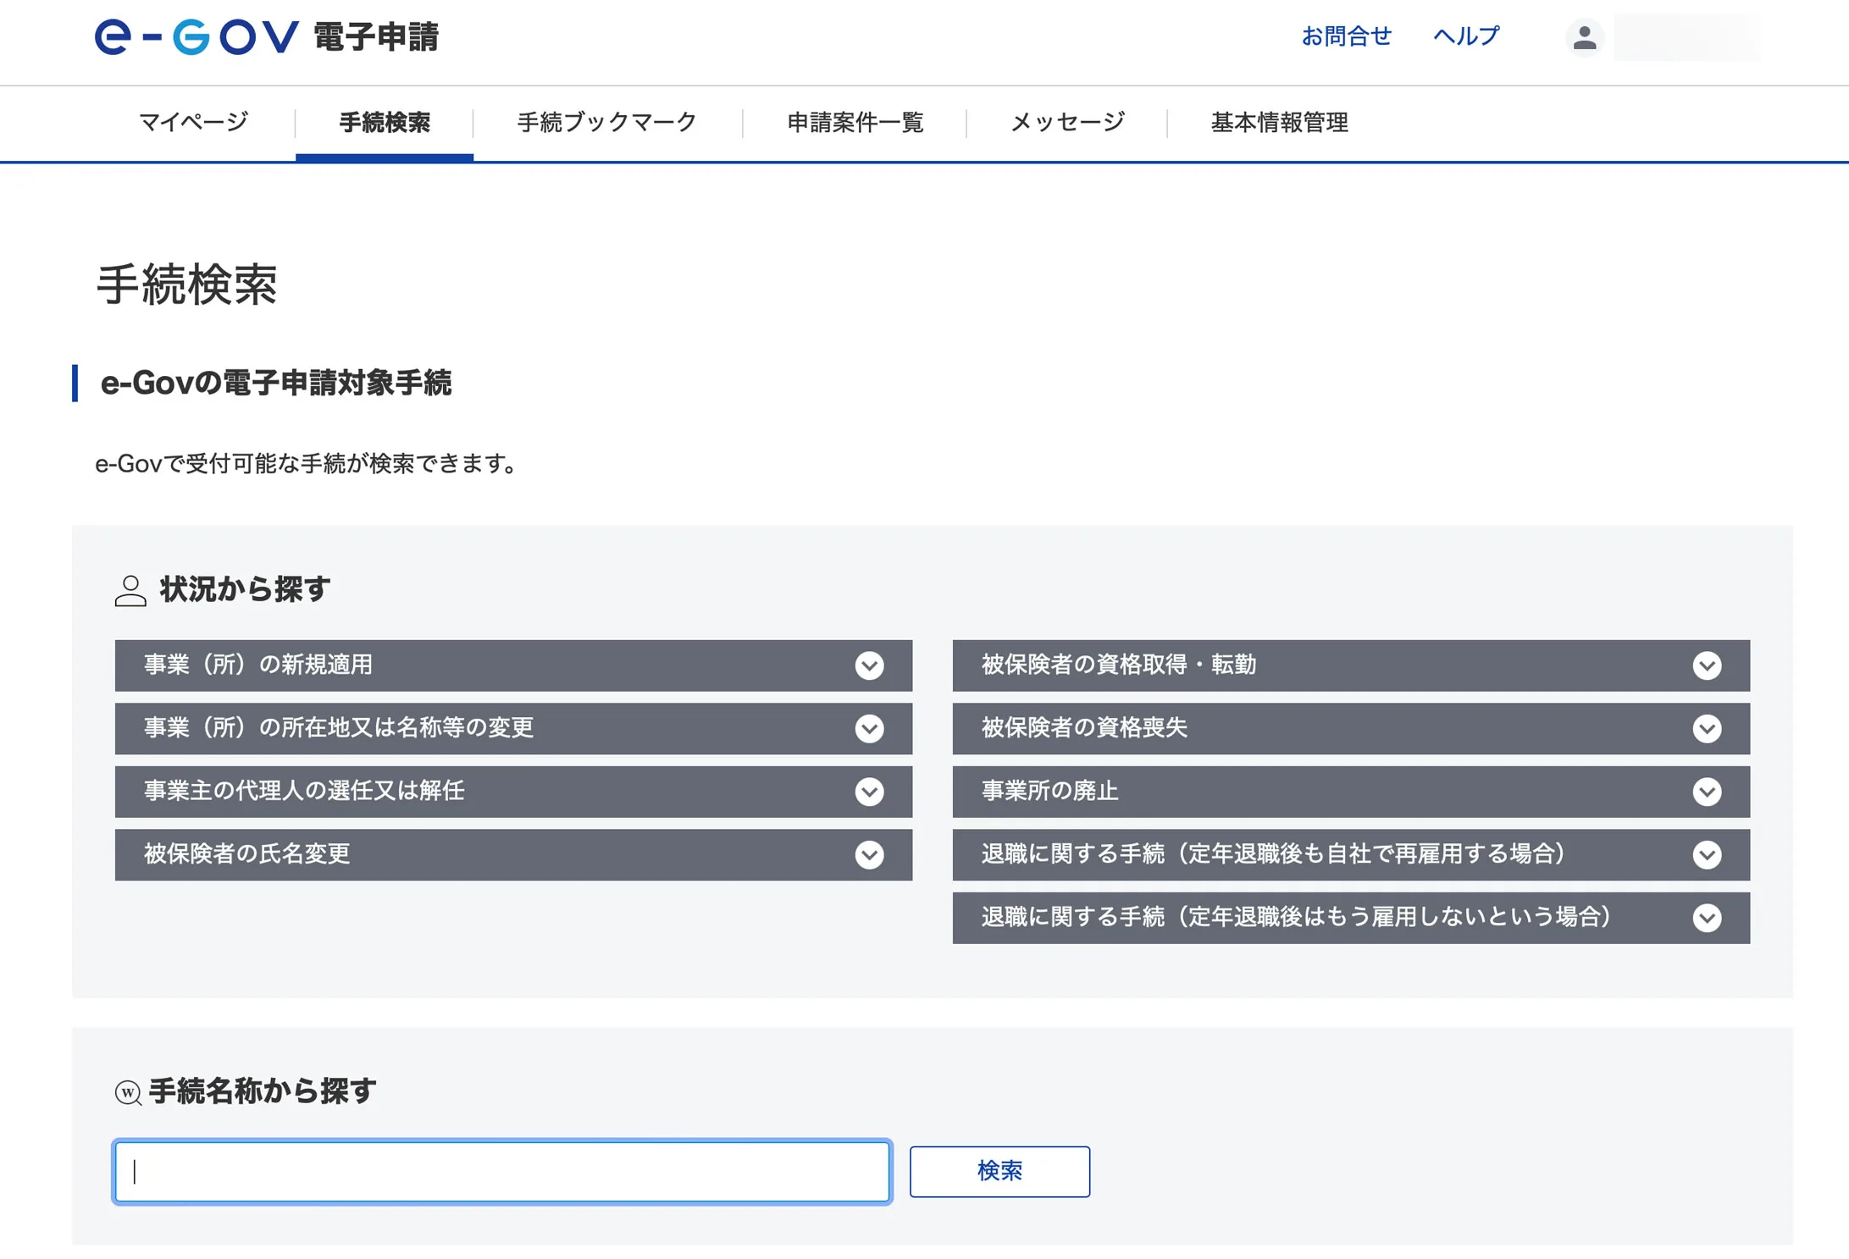Open the 手続ブックマーク tab
The height and width of the screenshot is (1259, 1849).
coord(607,122)
